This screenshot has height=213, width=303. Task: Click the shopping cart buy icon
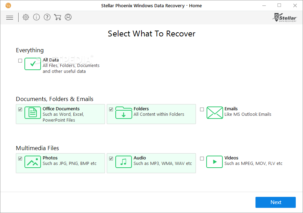coord(58,17)
